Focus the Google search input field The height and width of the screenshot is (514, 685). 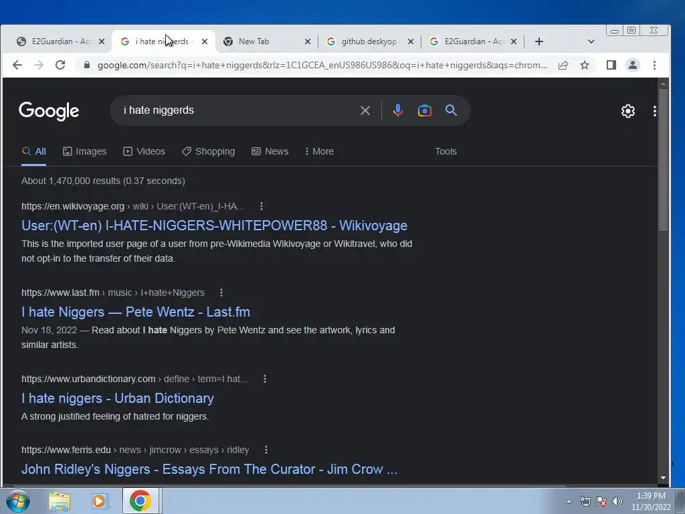(x=238, y=110)
